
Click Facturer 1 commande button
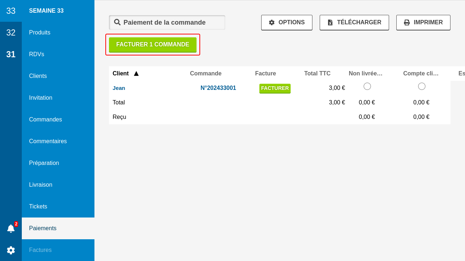[153, 45]
